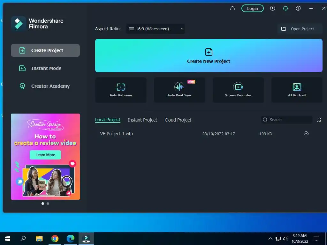The height and width of the screenshot is (245, 327).
Task: Open Google Chrome from the taskbar
Action: coord(55,239)
